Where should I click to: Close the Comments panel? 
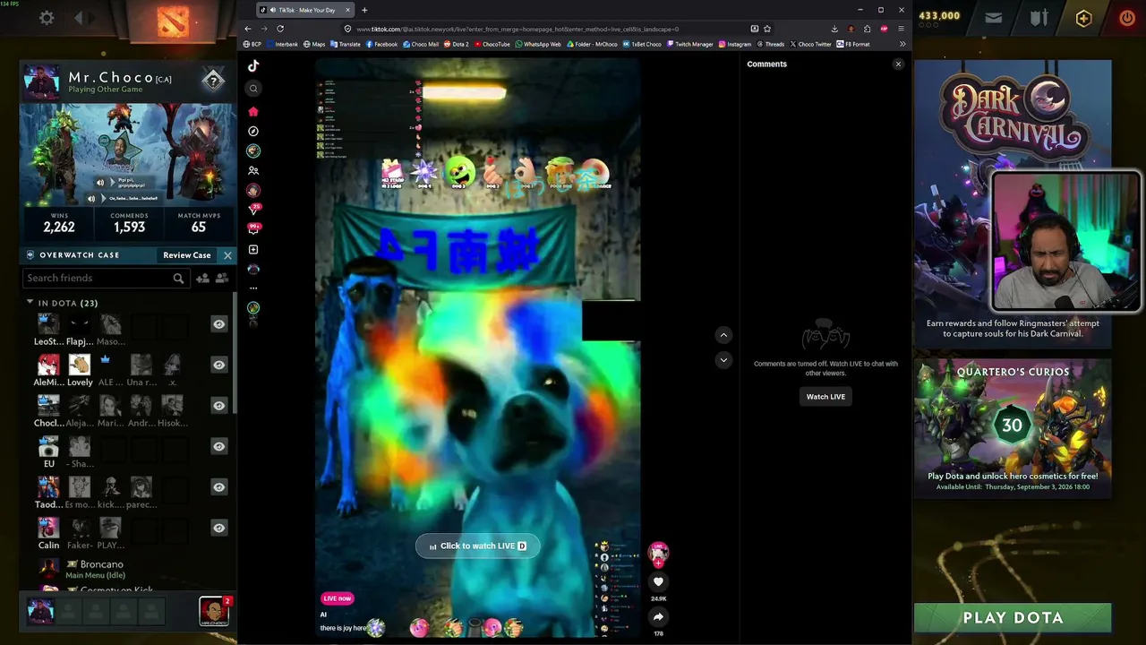[x=898, y=64]
